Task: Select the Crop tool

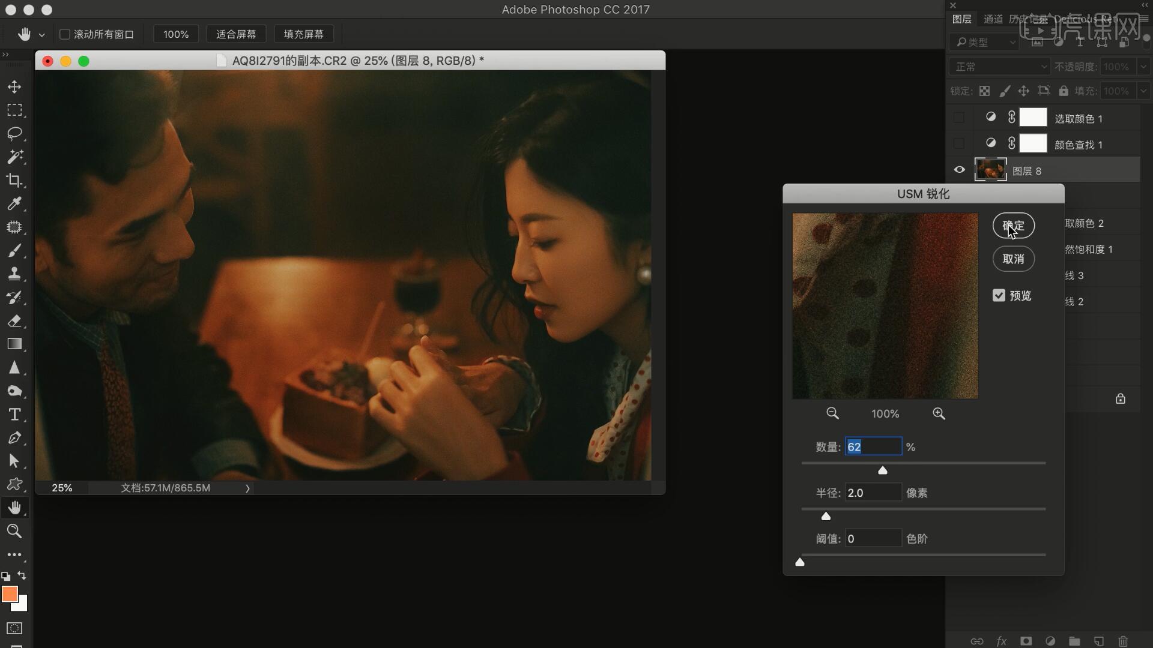Action: coord(14,180)
